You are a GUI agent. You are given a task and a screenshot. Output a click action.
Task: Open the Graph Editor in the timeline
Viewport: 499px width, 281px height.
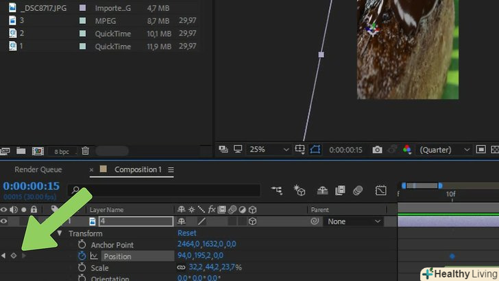click(x=381, y=191)
